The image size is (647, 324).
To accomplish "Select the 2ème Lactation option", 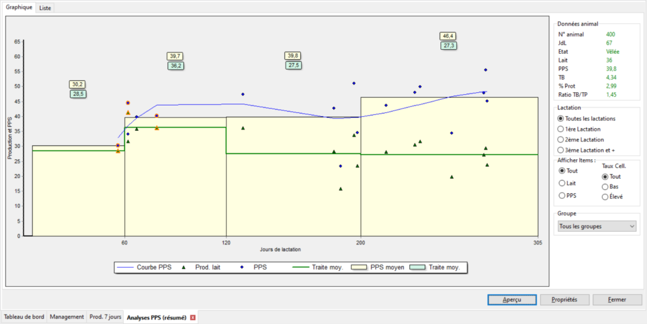I will click(x=561, y=139).
